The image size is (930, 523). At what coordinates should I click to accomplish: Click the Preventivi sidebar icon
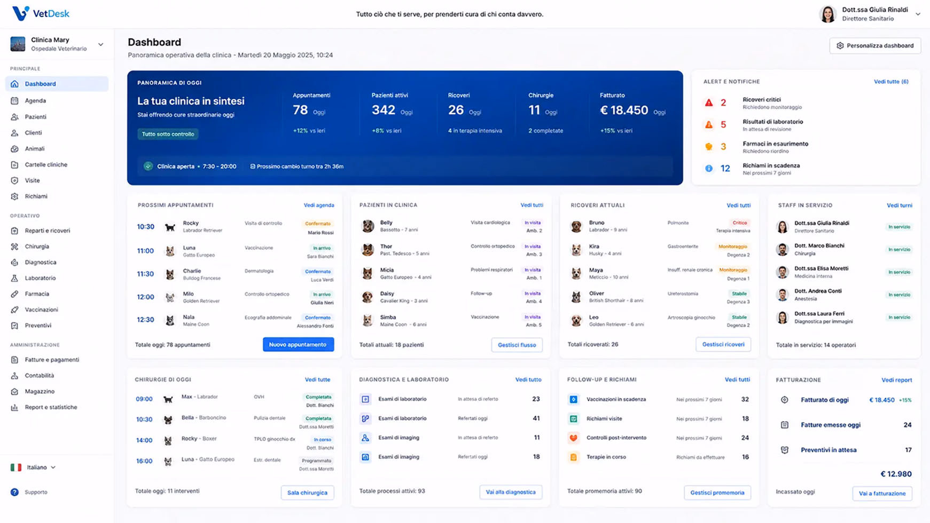[14, 326]
